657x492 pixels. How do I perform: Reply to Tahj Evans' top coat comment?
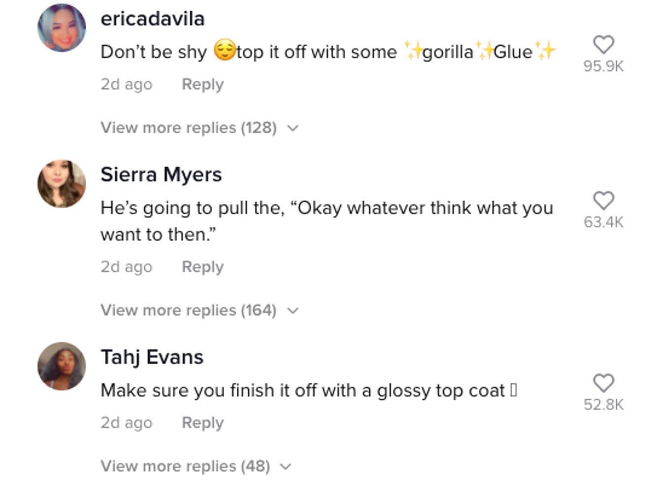tap(202, 423)
